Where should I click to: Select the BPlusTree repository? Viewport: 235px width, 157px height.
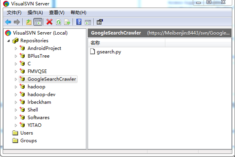[38, 56]
